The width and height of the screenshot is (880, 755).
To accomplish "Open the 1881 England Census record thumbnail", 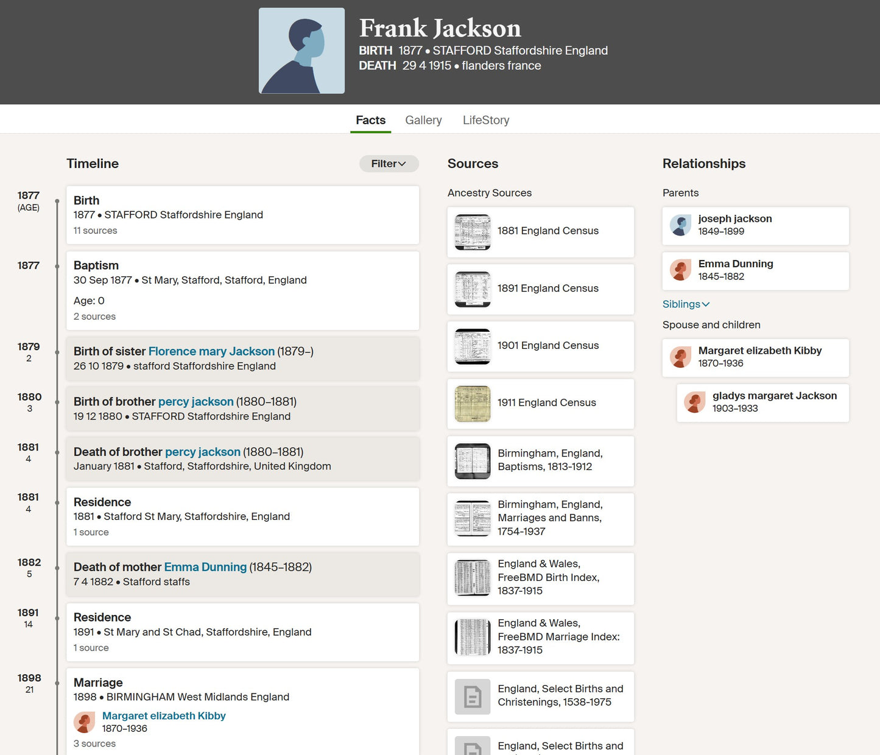I will click(x=473, y=232).
